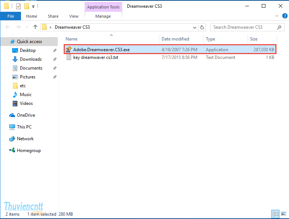Click the Network icon in navigation pane
Image resolution: width=289 pixels, height=219 pixels.
click(x=12, y=139)
